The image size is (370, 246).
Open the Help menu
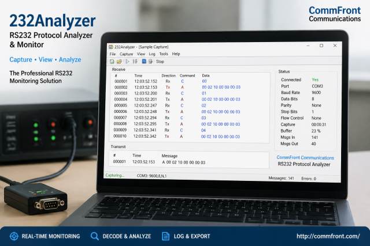[176, 54]
